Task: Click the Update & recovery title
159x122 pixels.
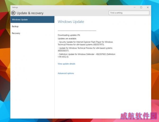Action: point(30,13)
